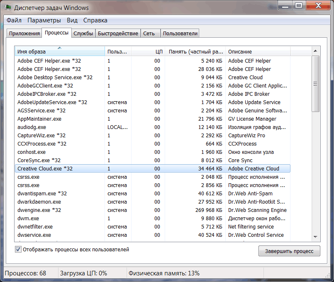Select the Creative Cloud.exe *32 process
Viewport: 334px width, 282px height.
(153, 168)
